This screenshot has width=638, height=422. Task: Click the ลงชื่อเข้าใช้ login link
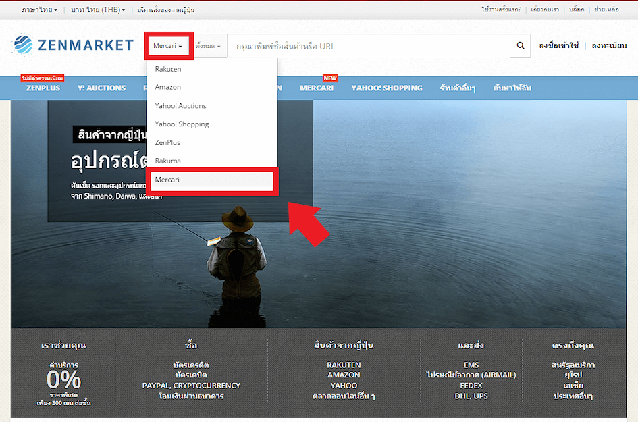[x=558, y=46]
